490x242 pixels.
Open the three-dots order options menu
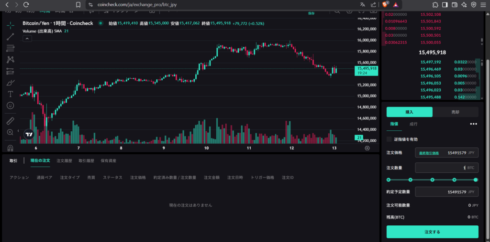click(x=473, y=124)
